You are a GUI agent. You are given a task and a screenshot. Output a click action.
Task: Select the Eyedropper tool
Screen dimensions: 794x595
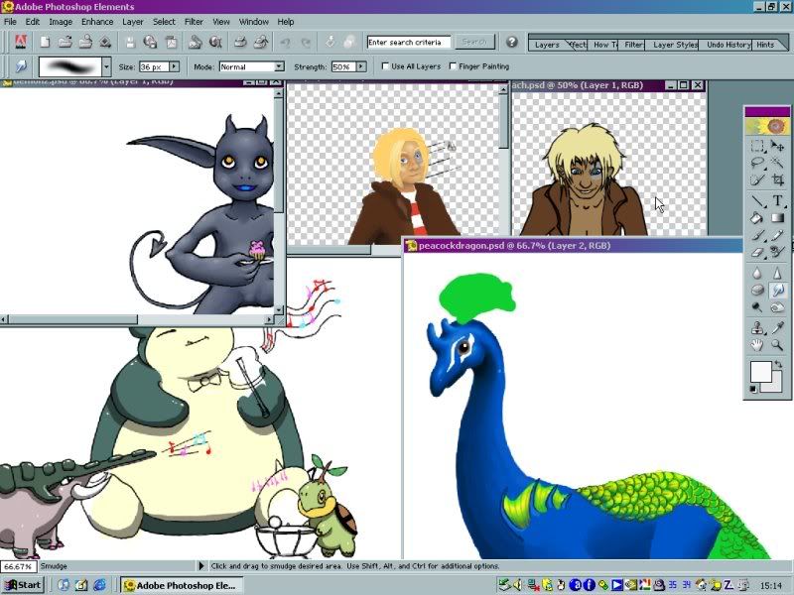pyautogui.click(x=777, y=328)
